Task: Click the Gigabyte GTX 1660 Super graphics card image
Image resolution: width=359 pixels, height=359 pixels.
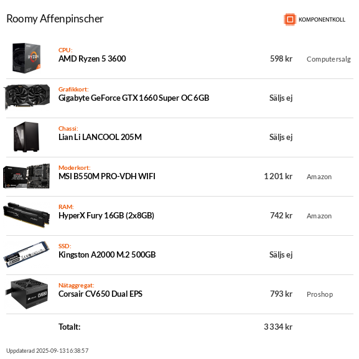Action: click(x=27, y=97)
